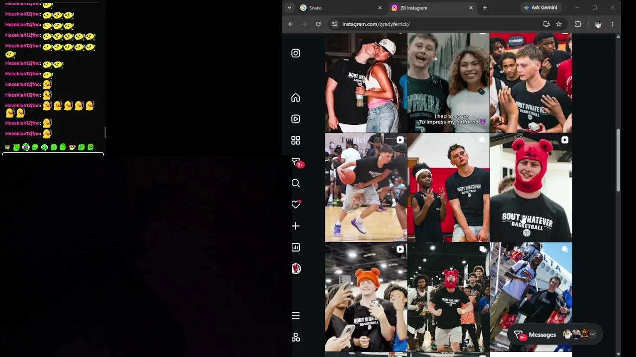Create a new post with plus icon
This screenshot has width=636, height=357.
[x=296, y=226]
